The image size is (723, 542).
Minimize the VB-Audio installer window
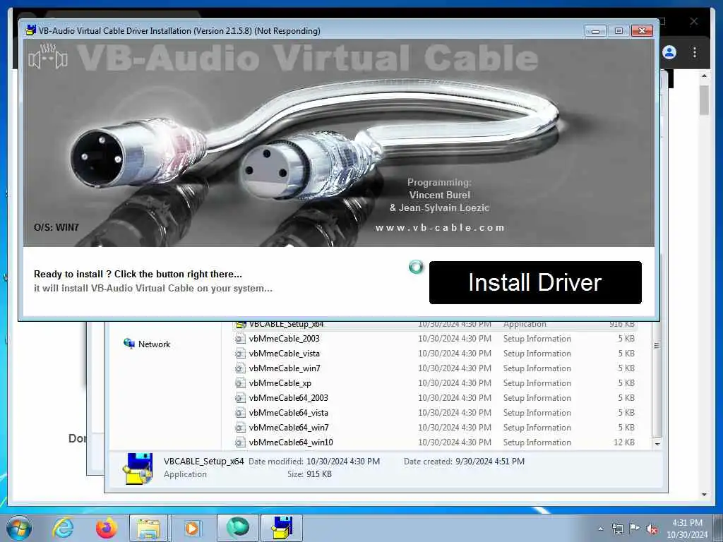[595, 31]
